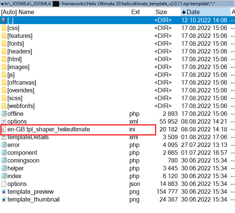
Task: Select the fonts folder icon
Action: [x=4, y=43]
